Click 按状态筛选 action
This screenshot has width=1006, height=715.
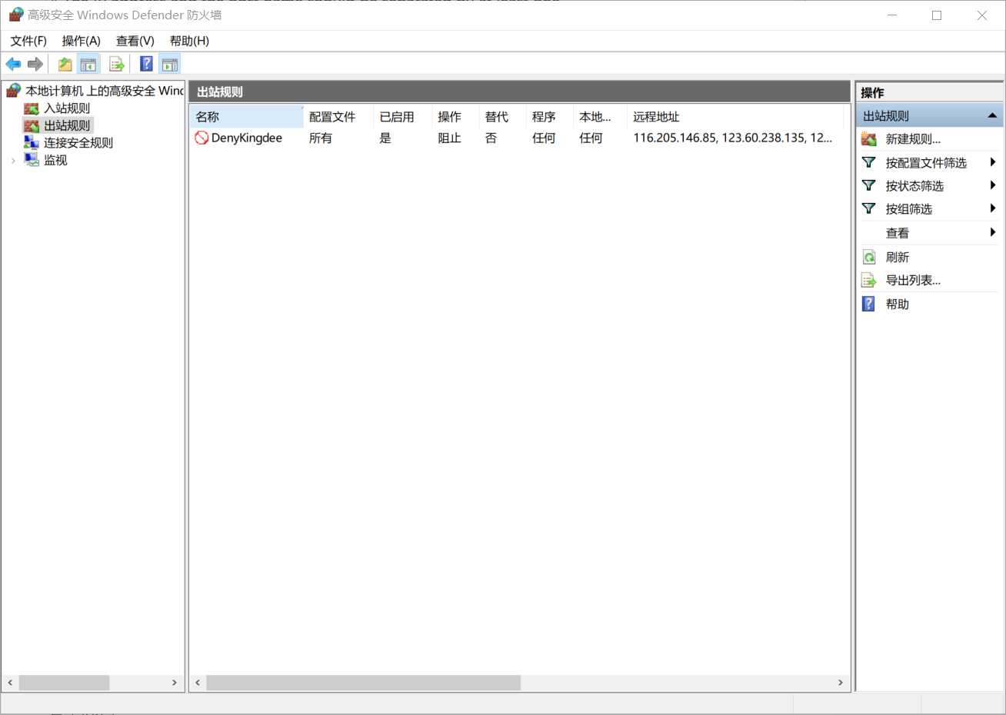914,185
